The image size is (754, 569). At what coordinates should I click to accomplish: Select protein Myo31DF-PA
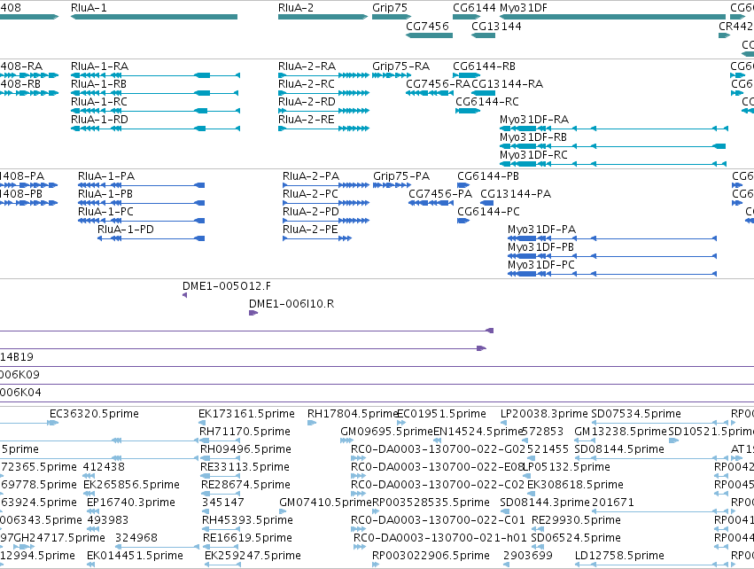click(542, 230)
